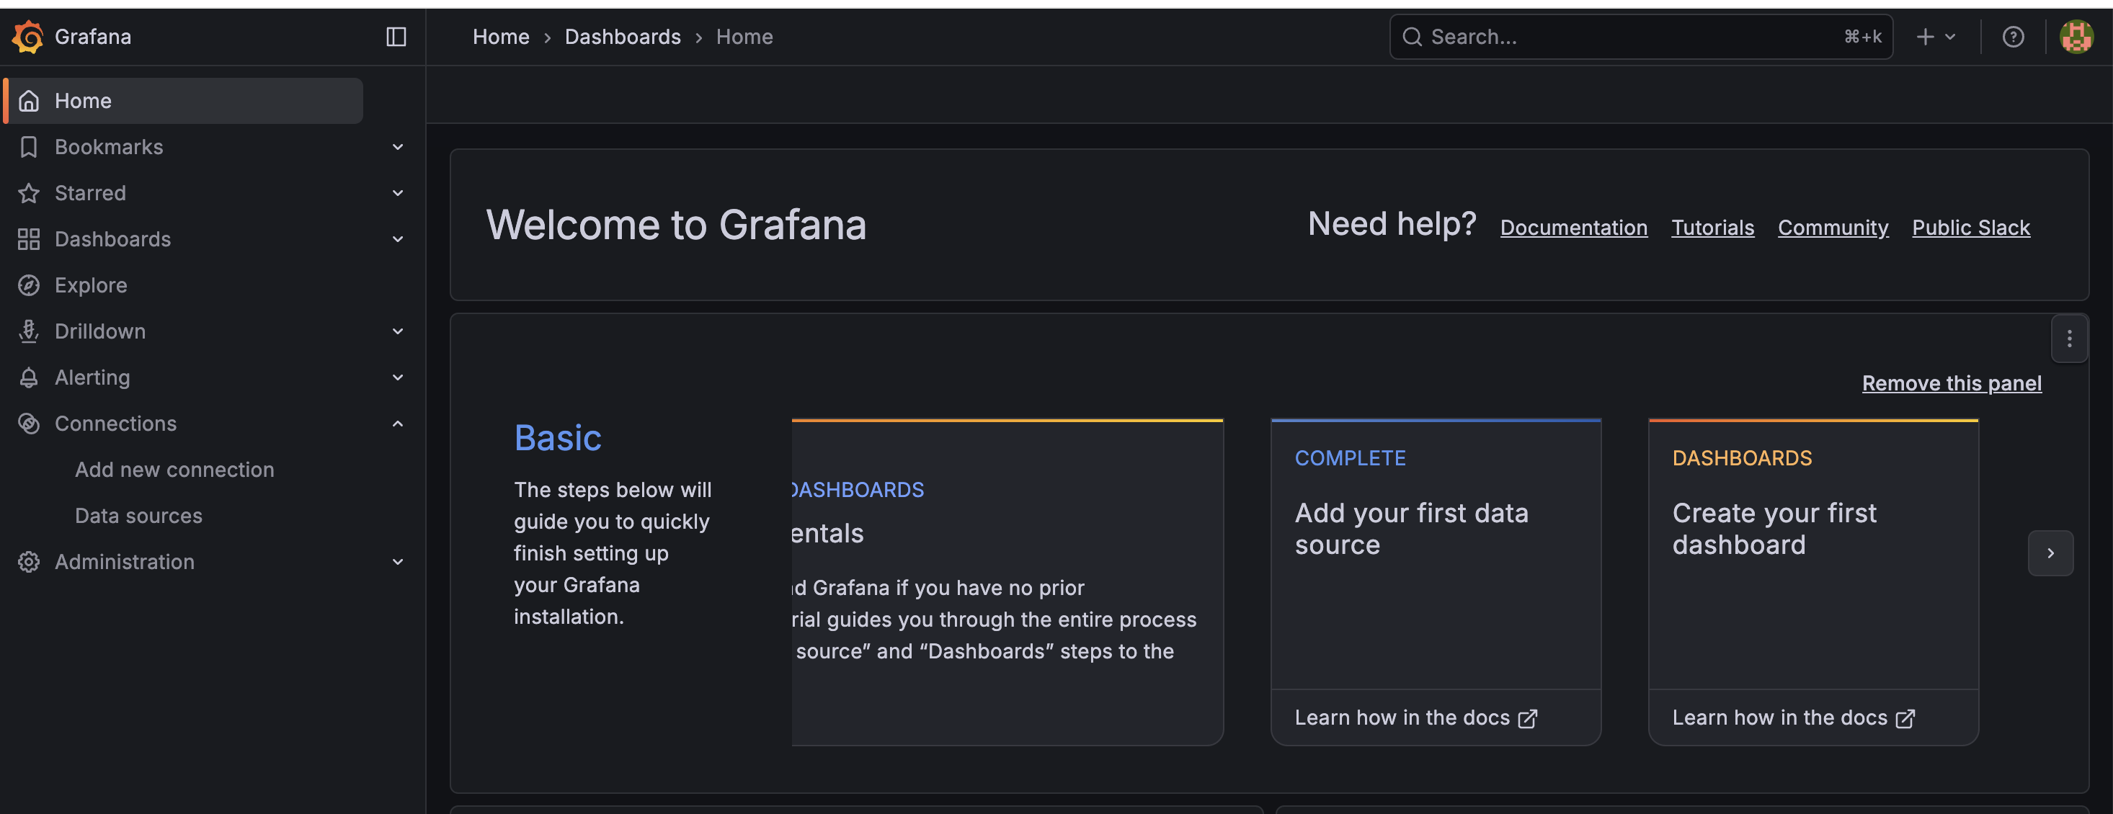Open Administration in the sidebar
The width and height of the screenshot is (2113, 814).
click(125, 562)
